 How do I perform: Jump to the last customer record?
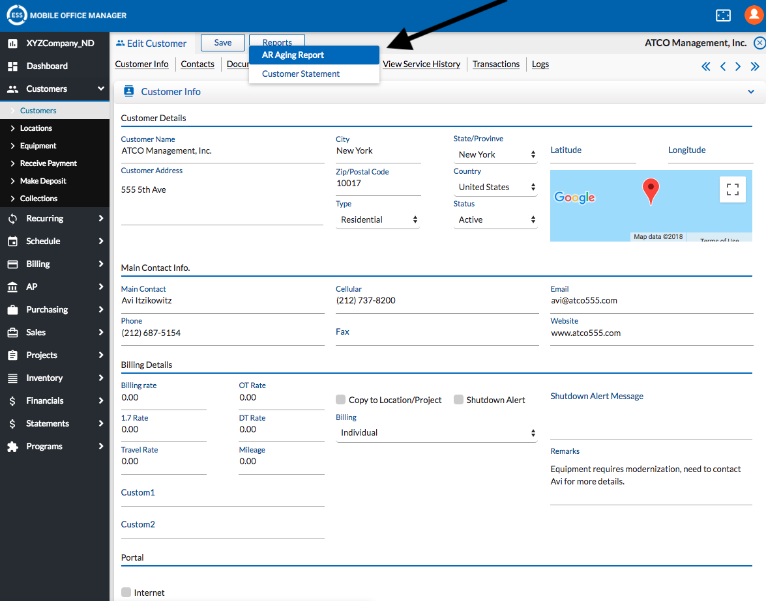(755, 66)
